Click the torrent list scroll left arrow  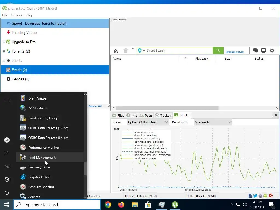(x=113, y=108)
